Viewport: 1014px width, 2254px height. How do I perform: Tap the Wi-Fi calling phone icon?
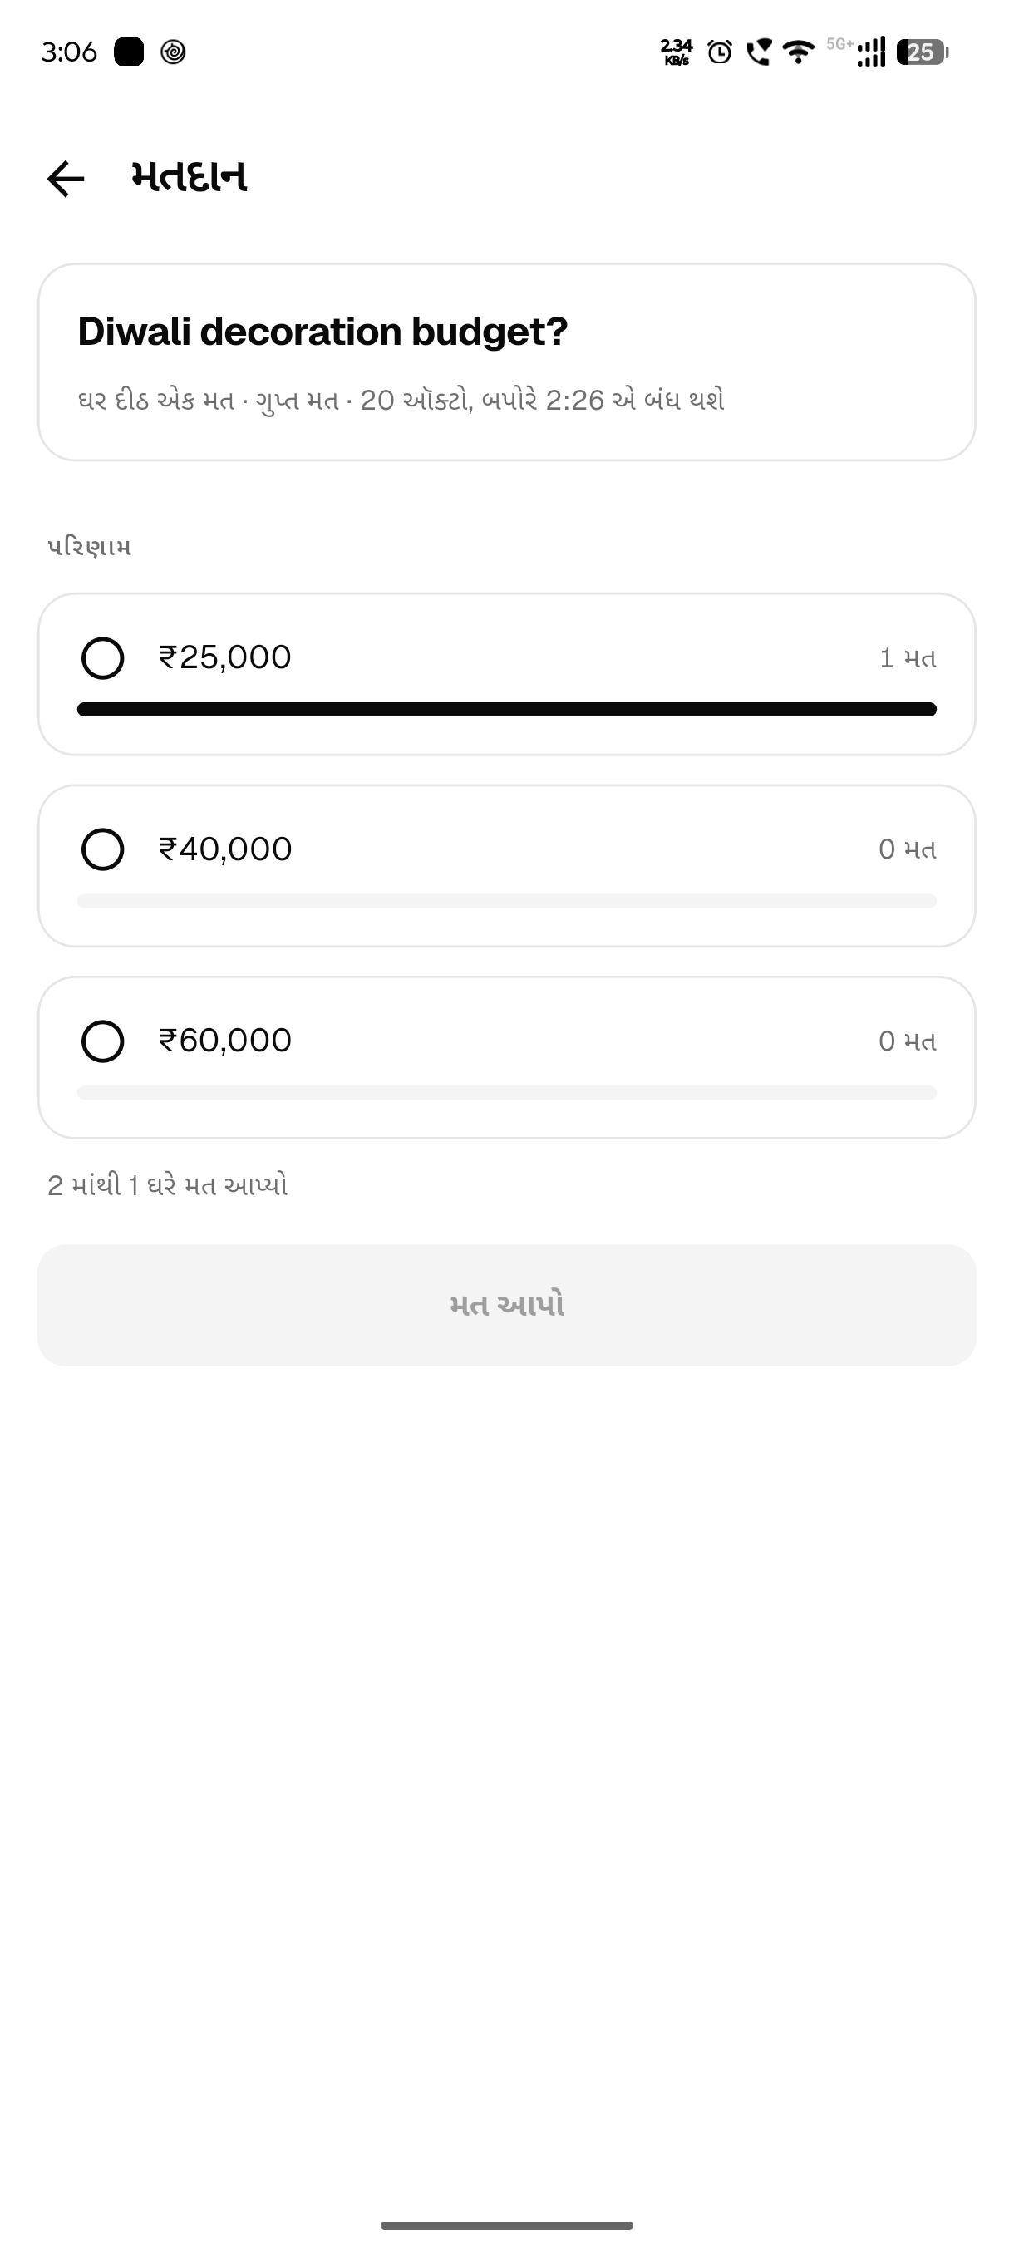point(759,52)
